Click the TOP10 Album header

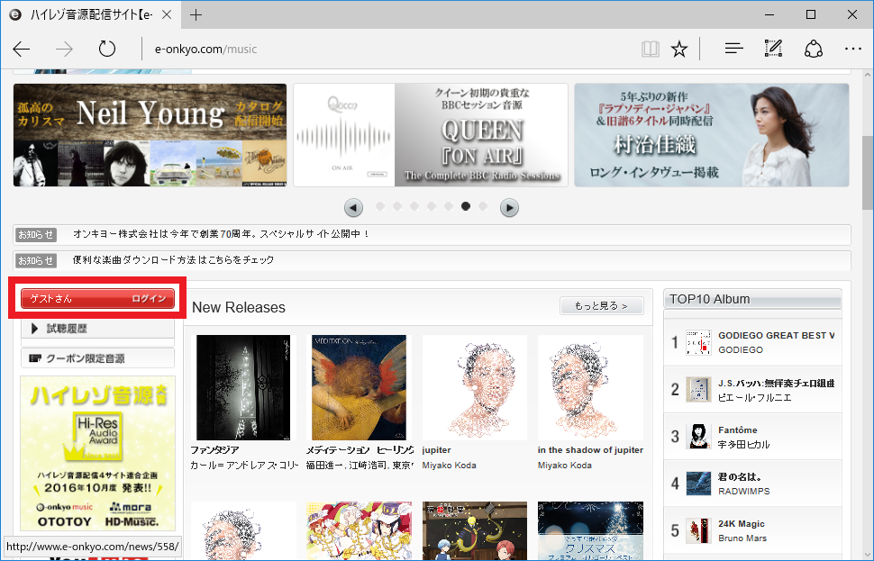click(x=752, y=299)
